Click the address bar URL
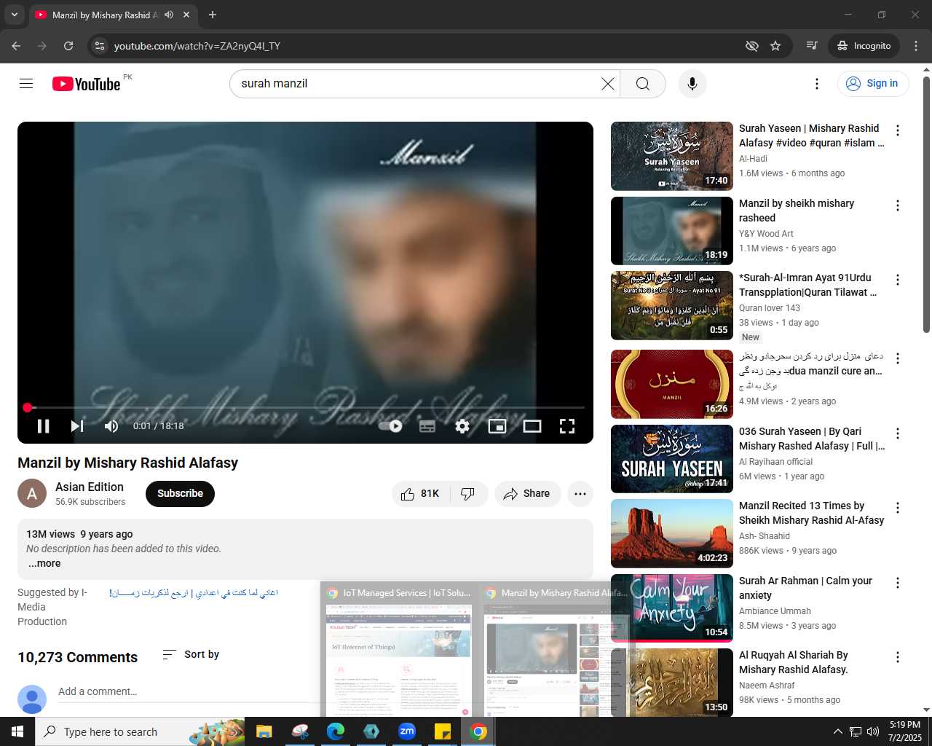Image resolution: width=932 pixels, height=746 pixels. (197, 46)
